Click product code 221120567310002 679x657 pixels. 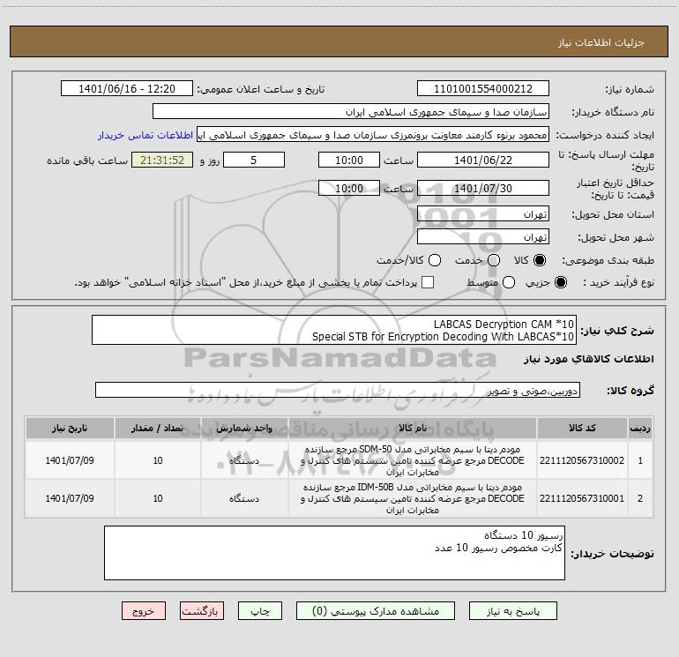point(582,460)
